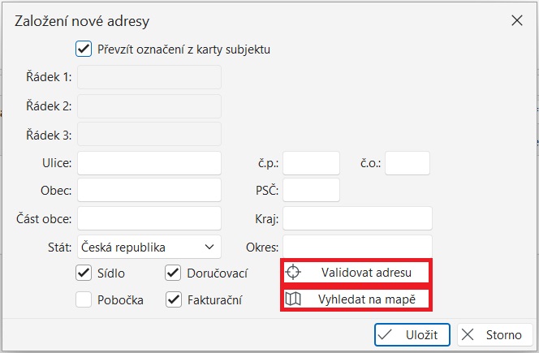This screenshot has height=353, width=539.
Task: Close the Založení nové adresy dialog
Action: (517, 22)
